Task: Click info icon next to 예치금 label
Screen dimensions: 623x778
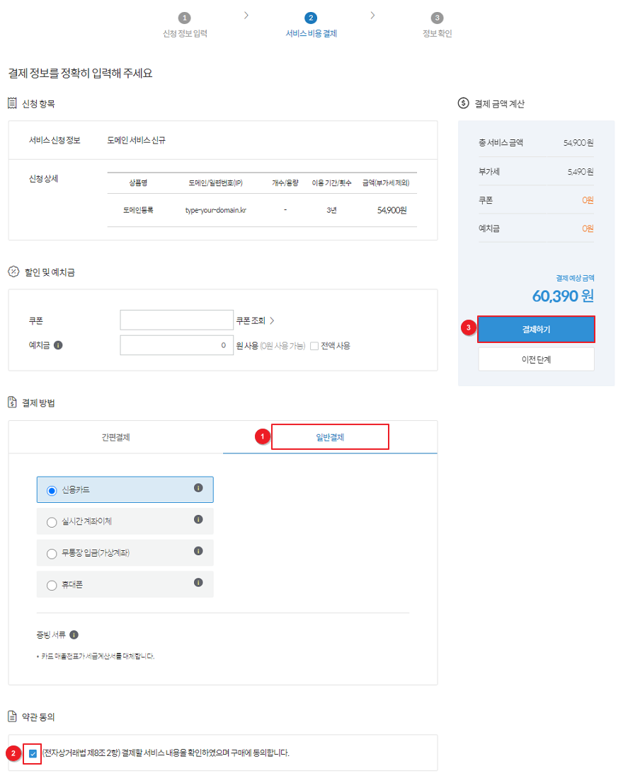Action: click(x=58, y=346)
